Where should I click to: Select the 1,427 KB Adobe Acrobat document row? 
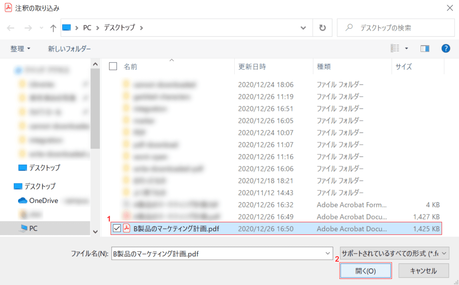click(276, 217)
